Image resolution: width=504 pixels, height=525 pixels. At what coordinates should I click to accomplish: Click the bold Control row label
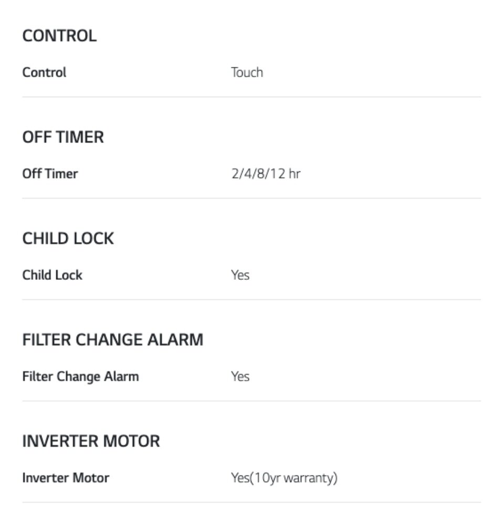click(44, 72)
